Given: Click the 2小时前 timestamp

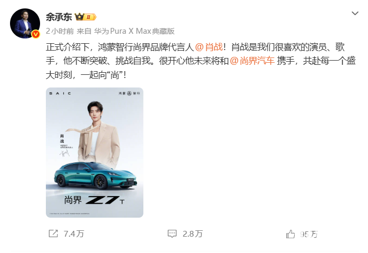Looking at the screenshot, I should 60,31.
